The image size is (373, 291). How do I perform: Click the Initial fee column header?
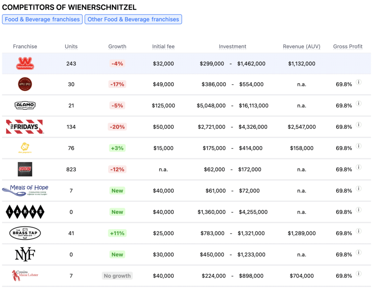[x=164, y=46]
